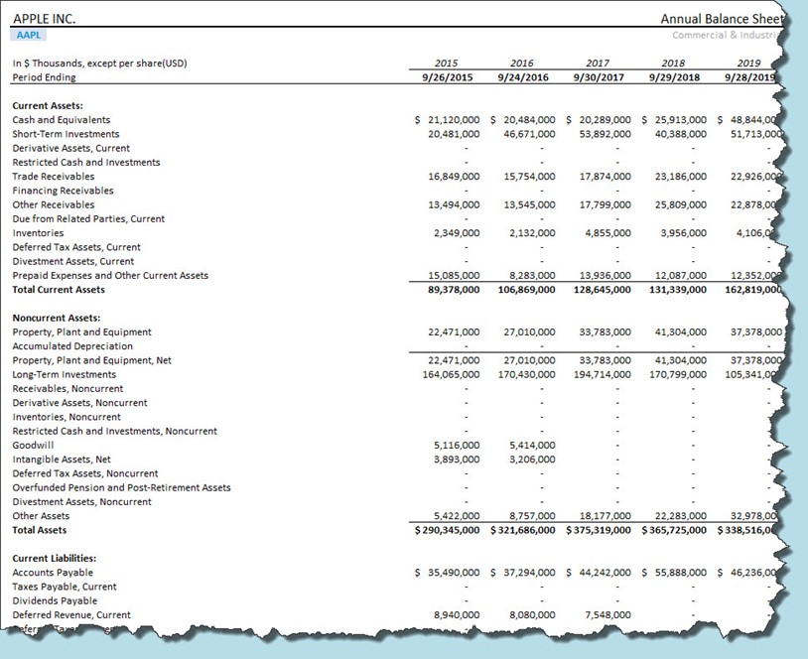Image resolution: width=808 pixels, height=659 pixels.
Task: Click the Intangible Assets, Net row label
Action: coord(62,460)
